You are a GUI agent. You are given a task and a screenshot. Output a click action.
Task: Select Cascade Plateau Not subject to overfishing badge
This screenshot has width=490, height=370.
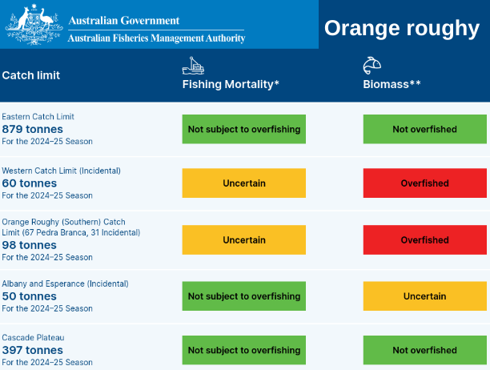243,350
